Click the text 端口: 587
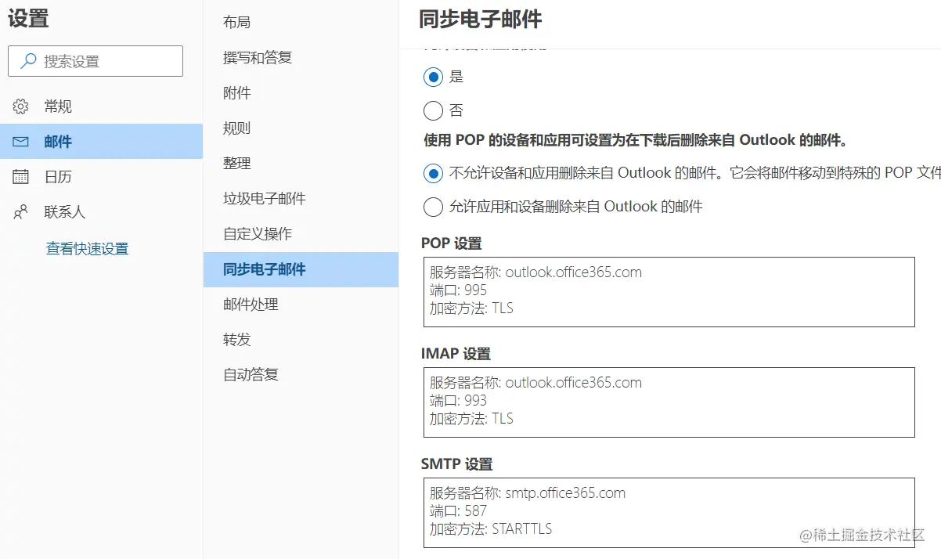 point(458,511)
